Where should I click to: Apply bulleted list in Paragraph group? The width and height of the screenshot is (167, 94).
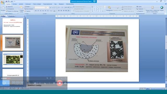[x=59, y=8]
